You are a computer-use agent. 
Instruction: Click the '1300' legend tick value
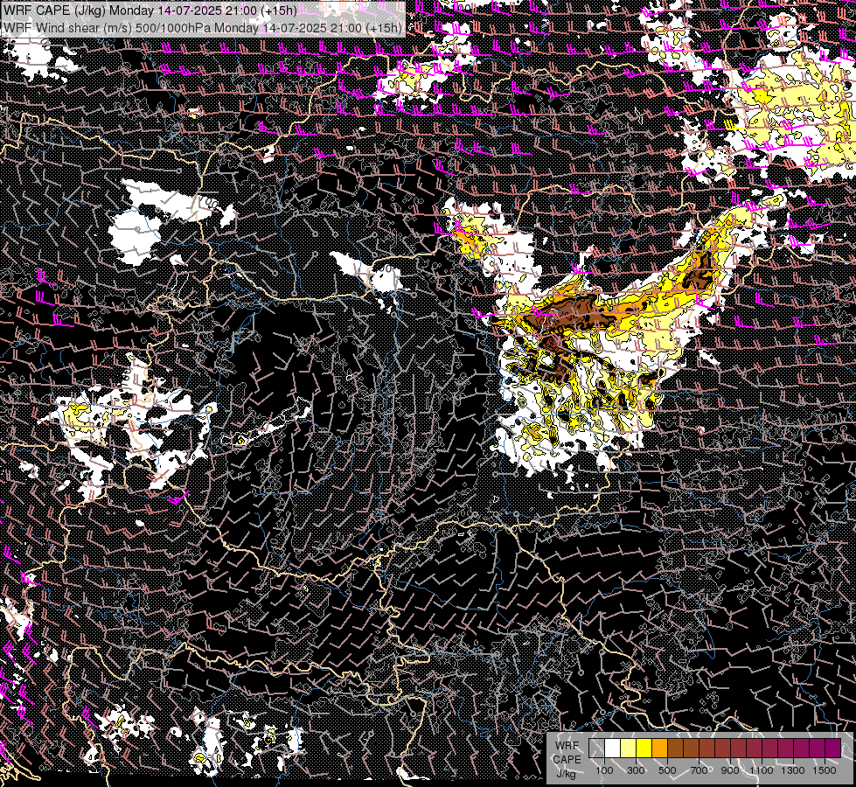[793, 770]
